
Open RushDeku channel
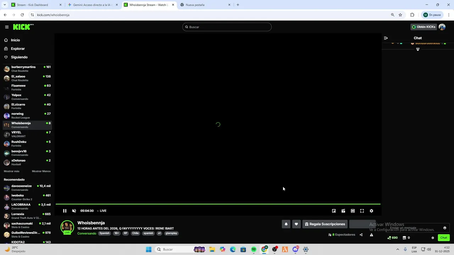click(x=27, y=143)
